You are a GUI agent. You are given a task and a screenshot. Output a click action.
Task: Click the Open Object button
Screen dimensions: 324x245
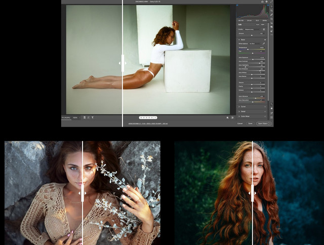click(x=263, y=123)
